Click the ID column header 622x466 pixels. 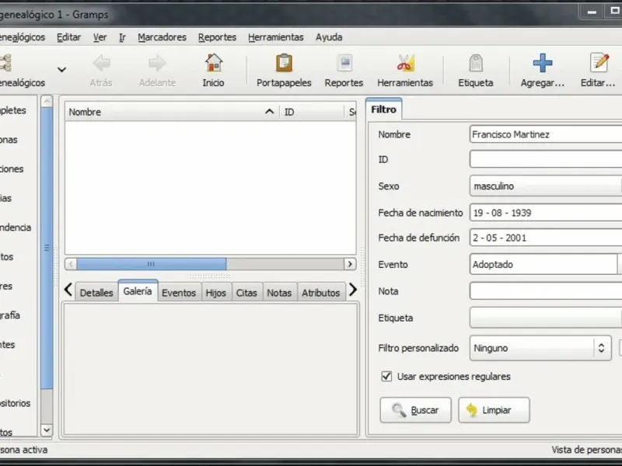[x=312, y=112]
